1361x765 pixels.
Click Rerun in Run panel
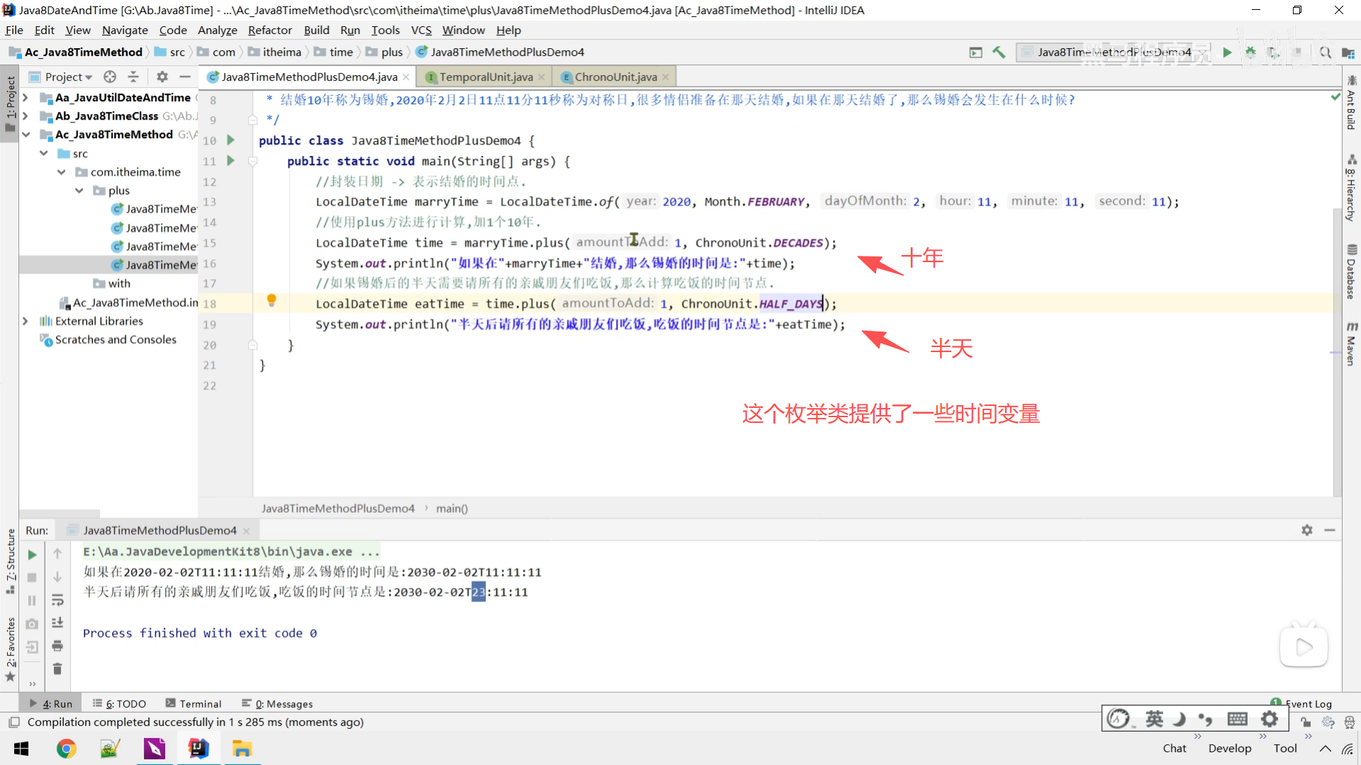pyautogui.click(x=32, y=555)
